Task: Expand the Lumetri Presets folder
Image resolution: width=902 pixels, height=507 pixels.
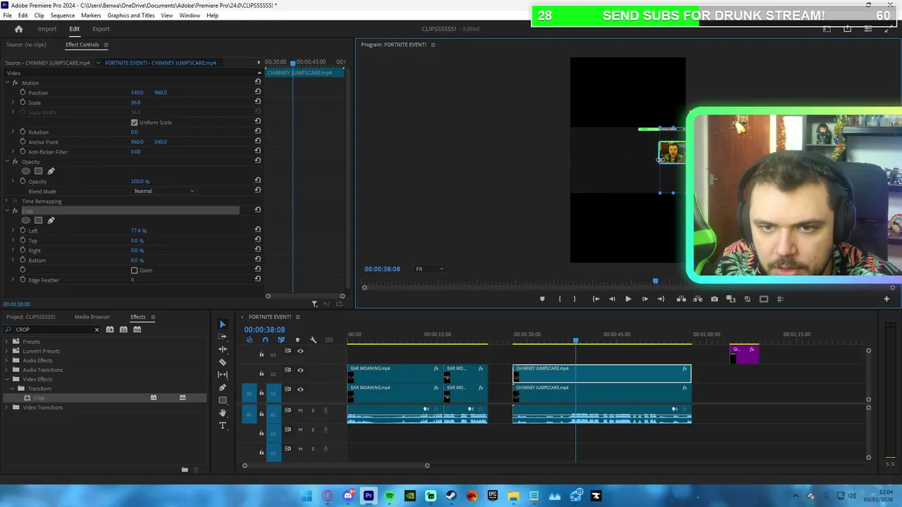Action: (7, 351)
